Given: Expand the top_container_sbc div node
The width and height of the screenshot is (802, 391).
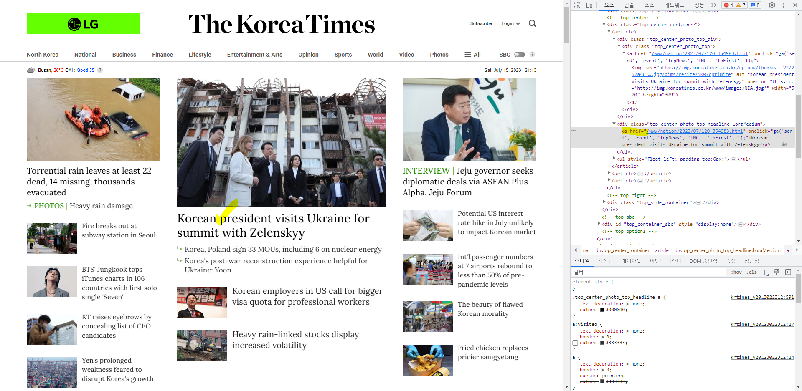Looking at the screenshot, I should click(x=599, y=224).
